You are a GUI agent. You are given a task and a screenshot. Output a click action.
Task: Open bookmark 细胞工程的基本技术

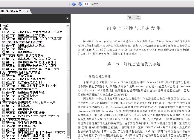25,79
